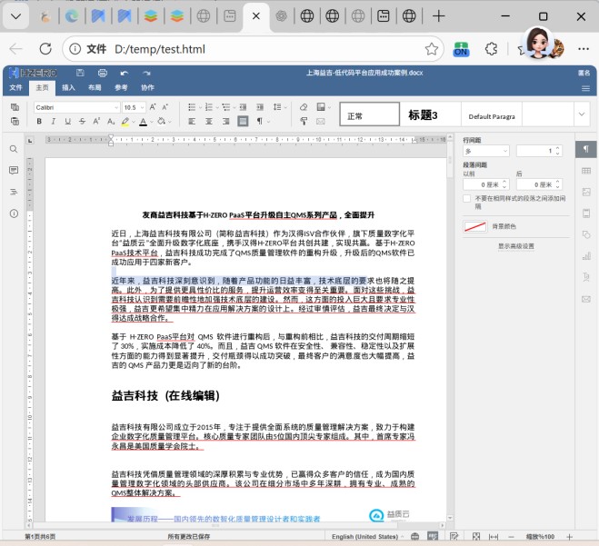
Task: Apply bold formatting
Action: [x=40, y=121]
